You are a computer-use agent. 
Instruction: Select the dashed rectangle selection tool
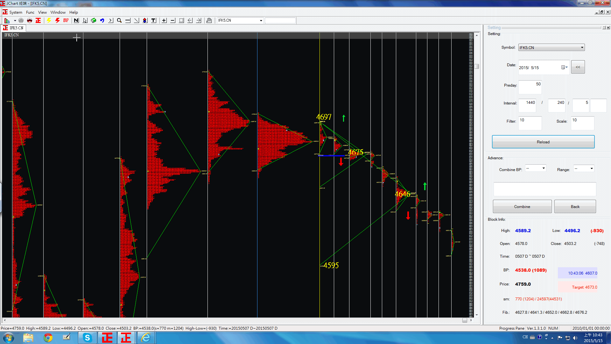point(181,20)
